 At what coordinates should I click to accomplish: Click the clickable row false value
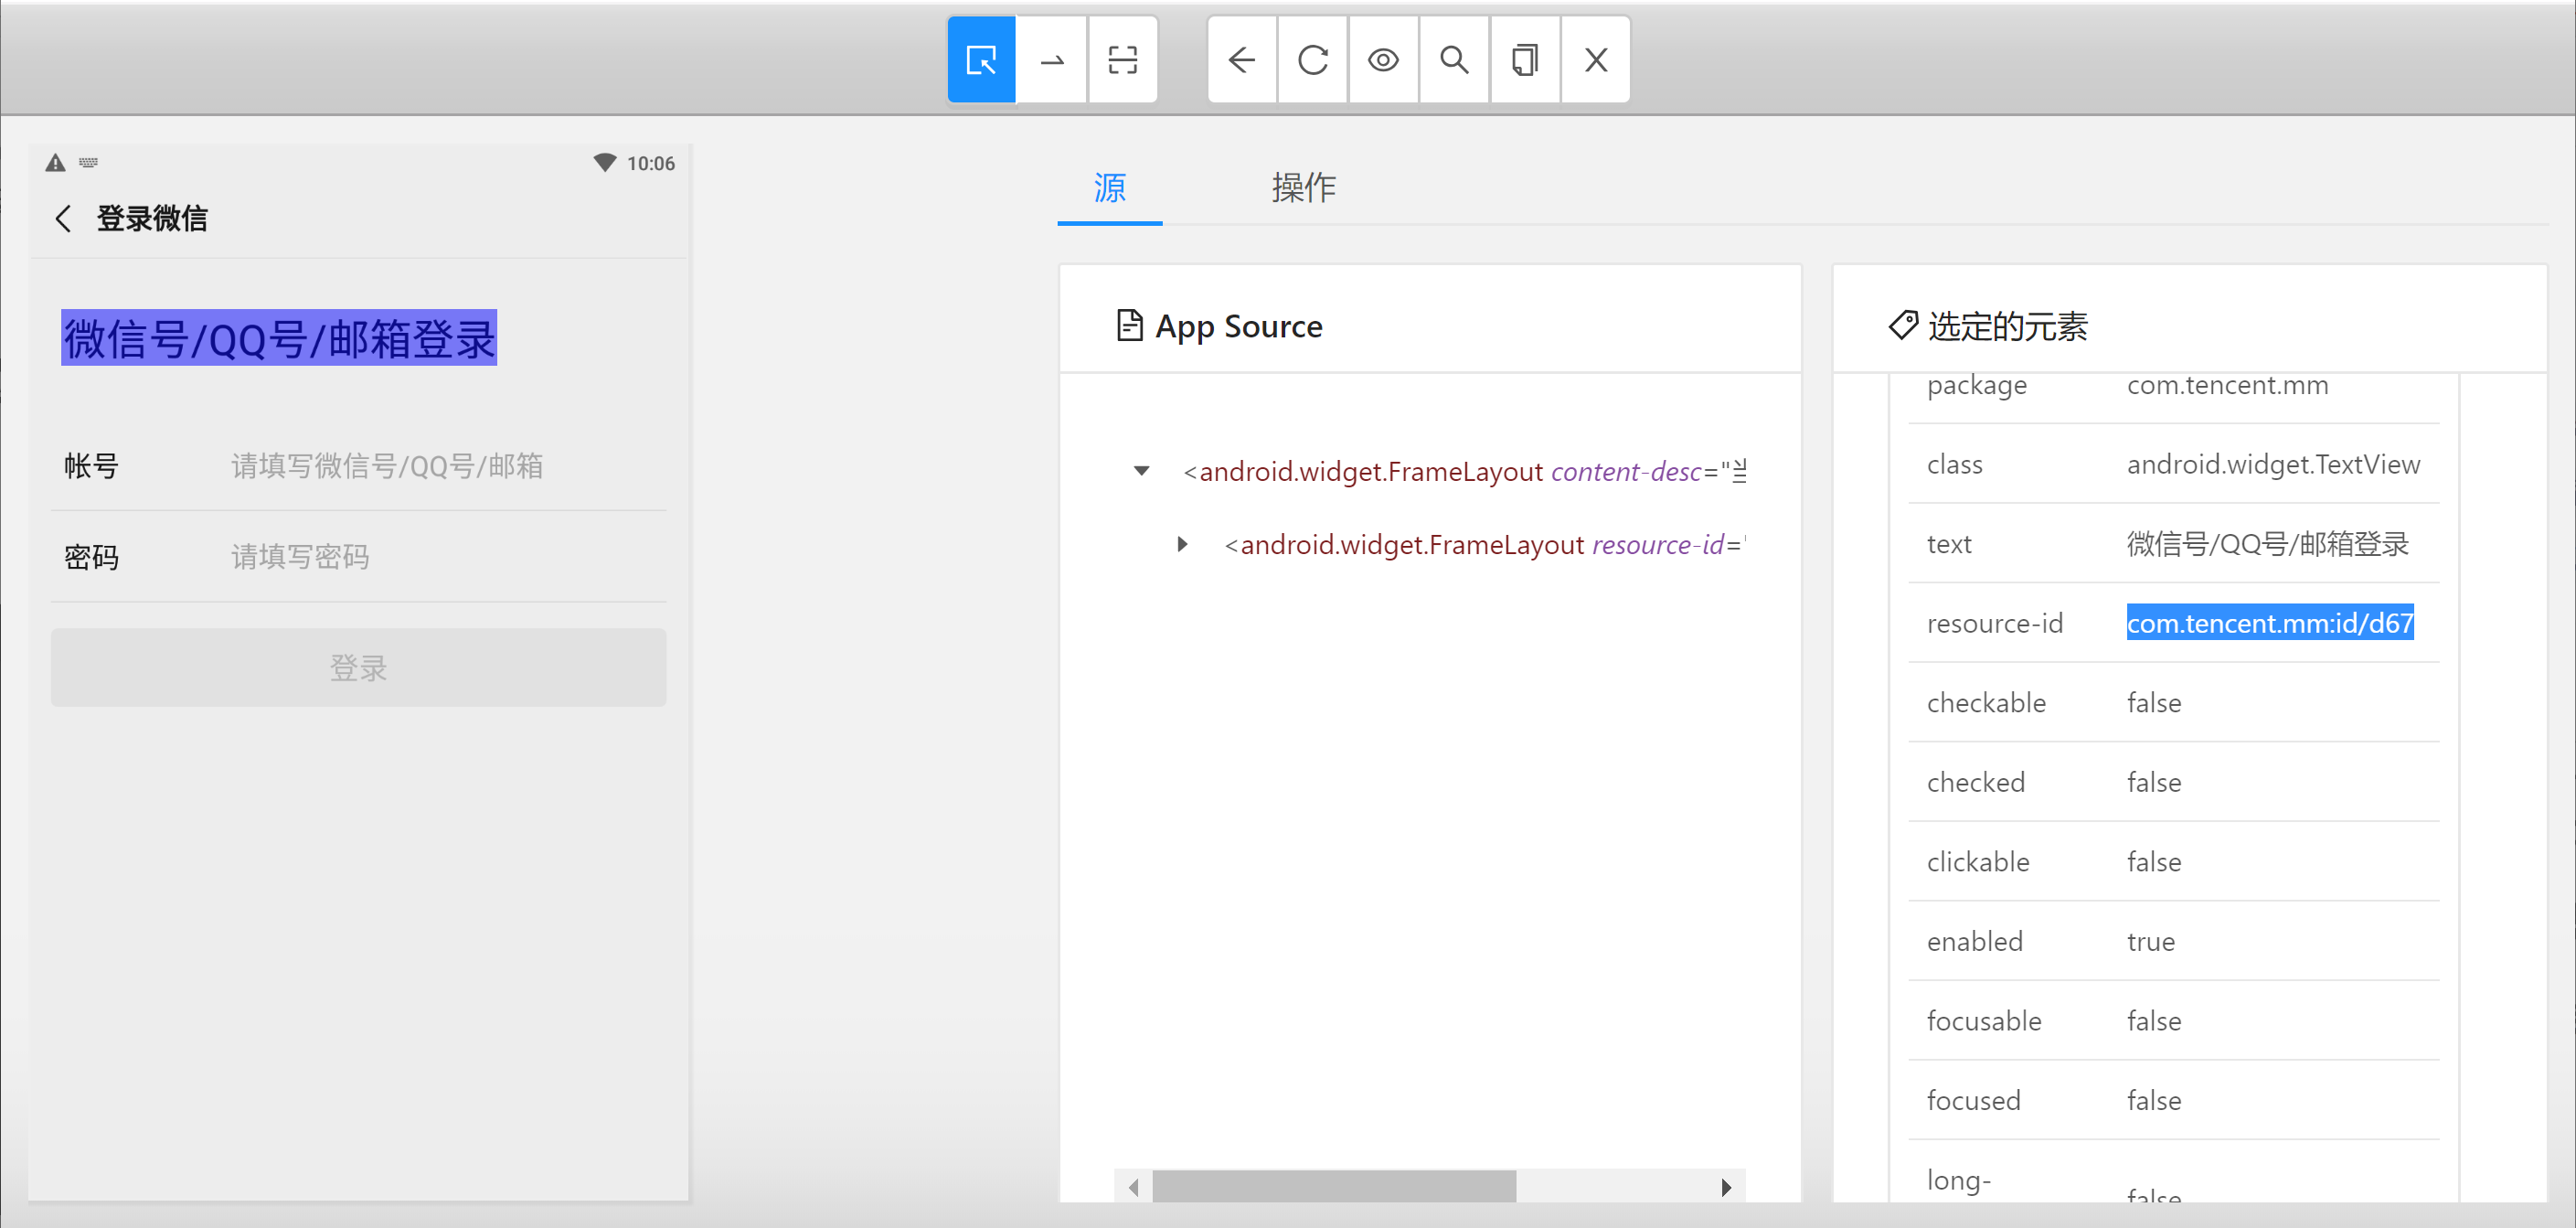(x=2154, y=862)
